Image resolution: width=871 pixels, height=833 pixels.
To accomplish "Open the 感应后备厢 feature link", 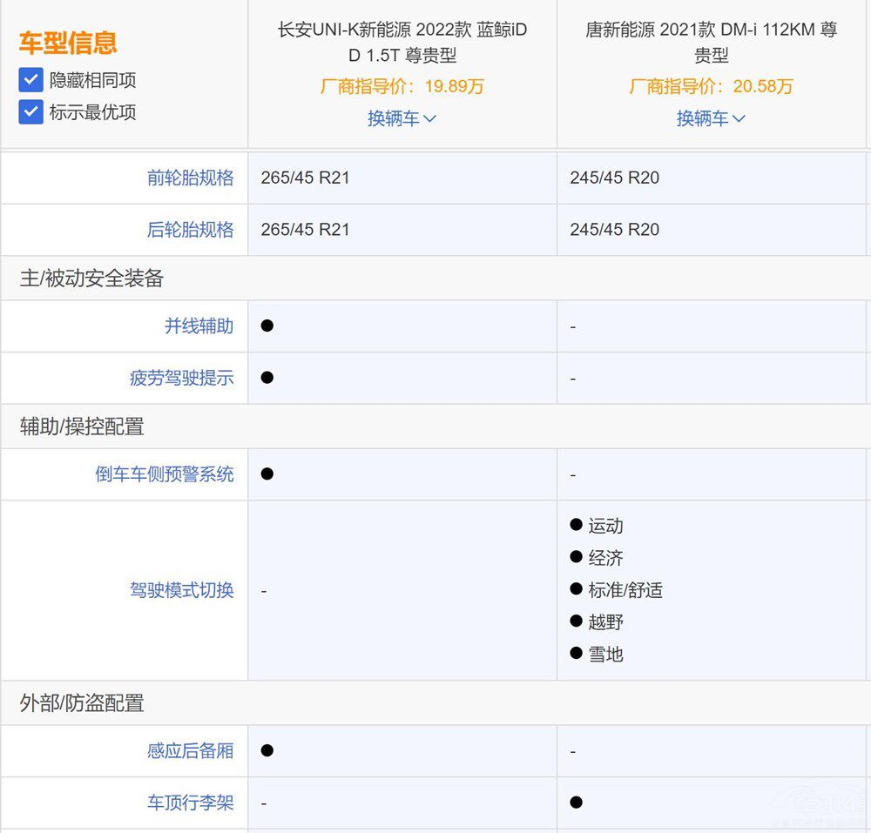I will (190, 750).
